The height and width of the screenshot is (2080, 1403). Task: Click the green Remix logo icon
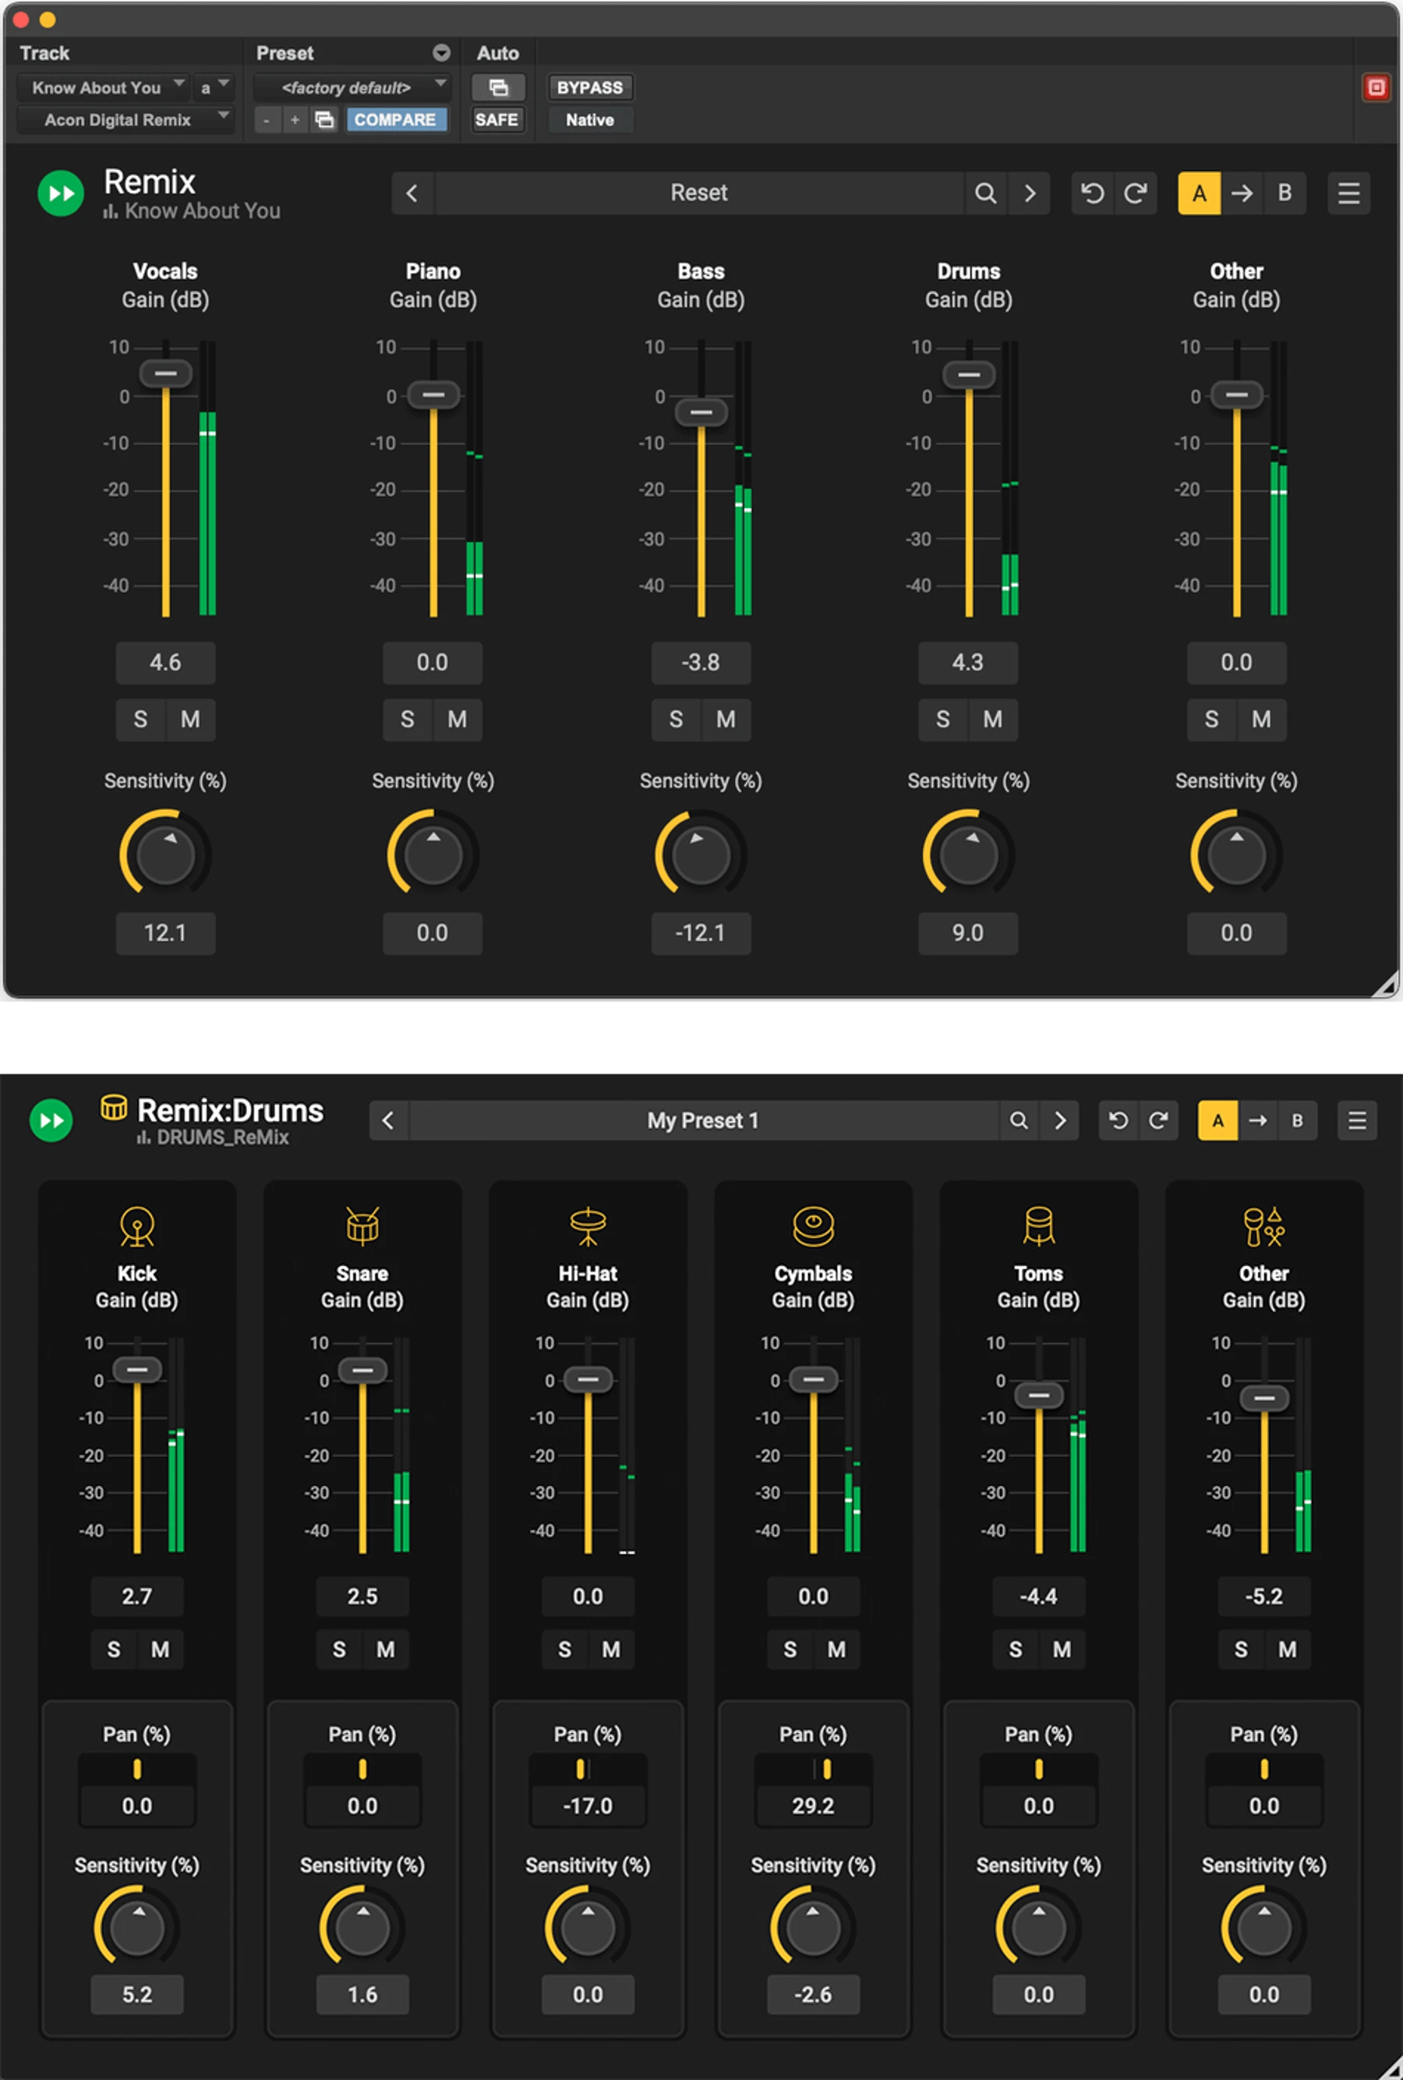click(61, 193)
